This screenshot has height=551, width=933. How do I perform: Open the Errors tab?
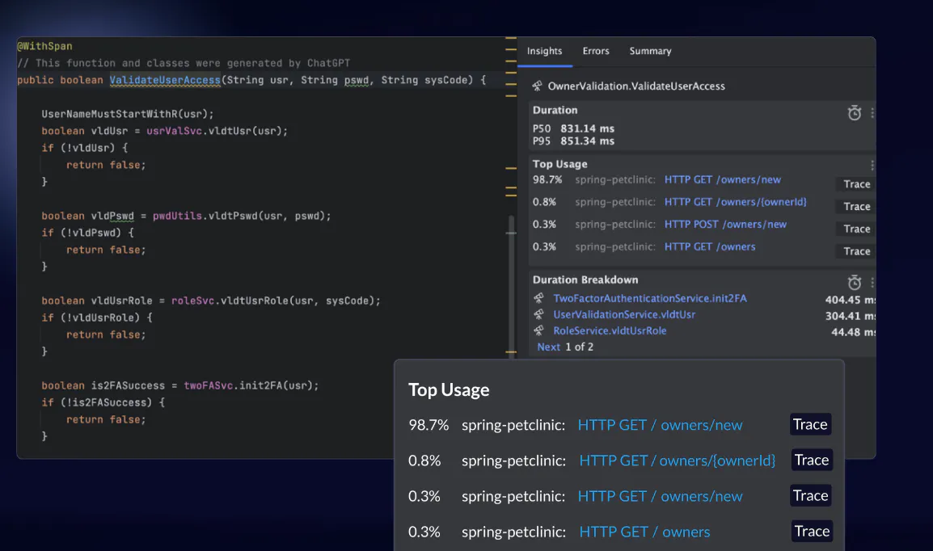596,51
